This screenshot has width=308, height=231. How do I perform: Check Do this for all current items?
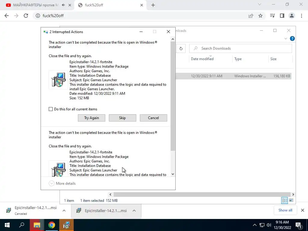click(51, 109)
